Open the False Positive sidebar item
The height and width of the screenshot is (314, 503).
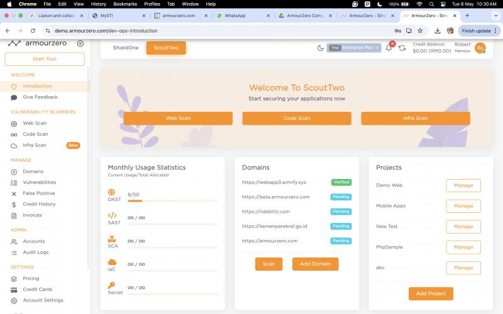(39, 193)
